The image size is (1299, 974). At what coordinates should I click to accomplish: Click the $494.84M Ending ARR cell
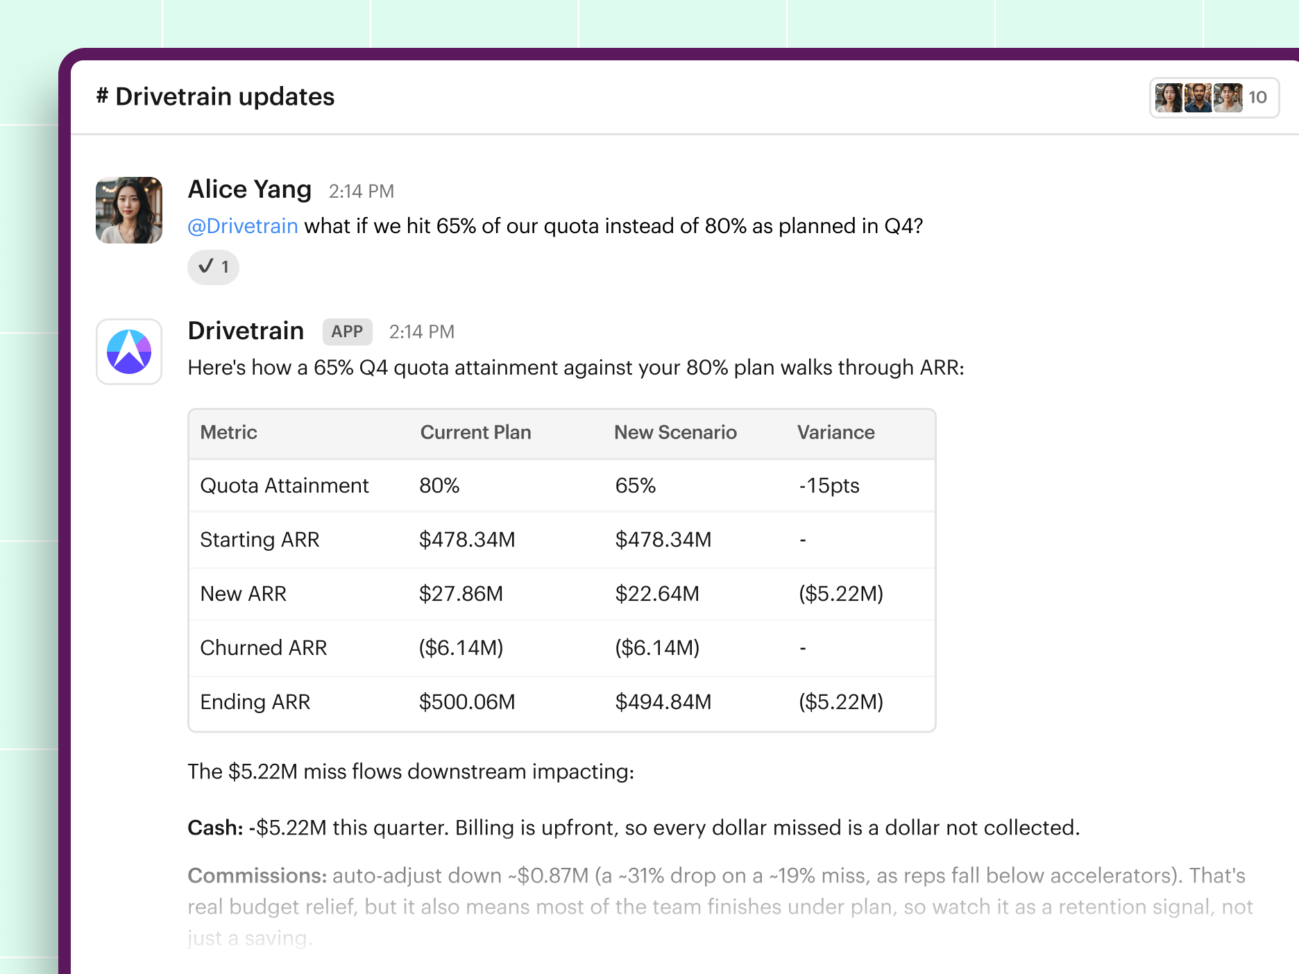[x=663, y=702]
